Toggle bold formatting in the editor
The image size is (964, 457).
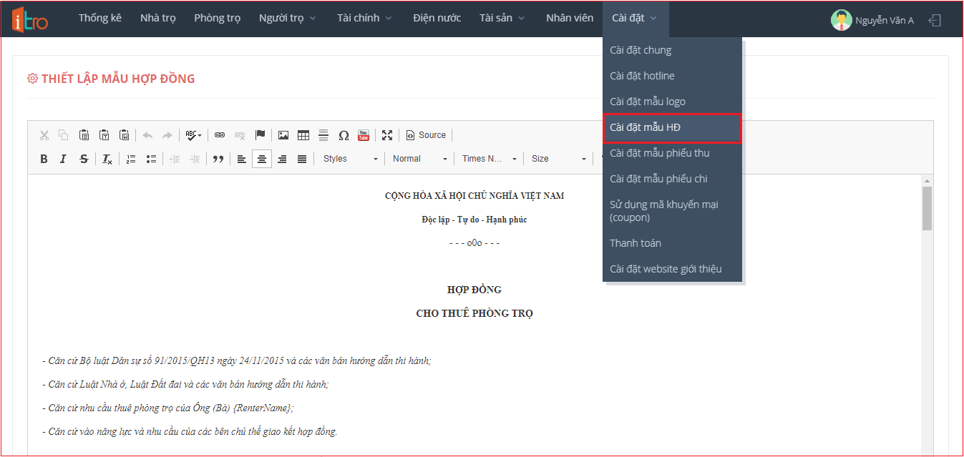(44, 159)
